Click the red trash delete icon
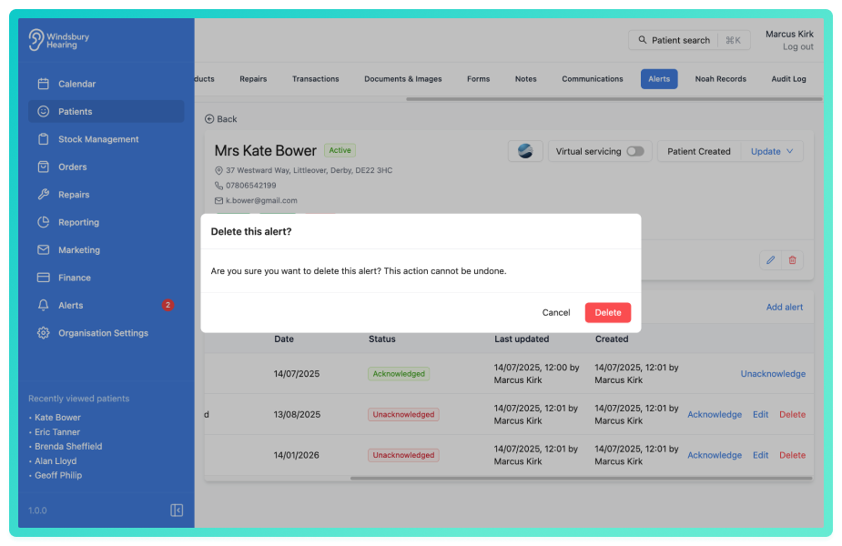Image resolution: width=842 pixels, height=546 pixels. point(792,260)
